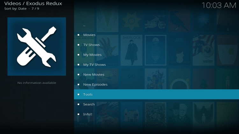
Task: Click the 10:03 AM clock
Action: point(219,5)
